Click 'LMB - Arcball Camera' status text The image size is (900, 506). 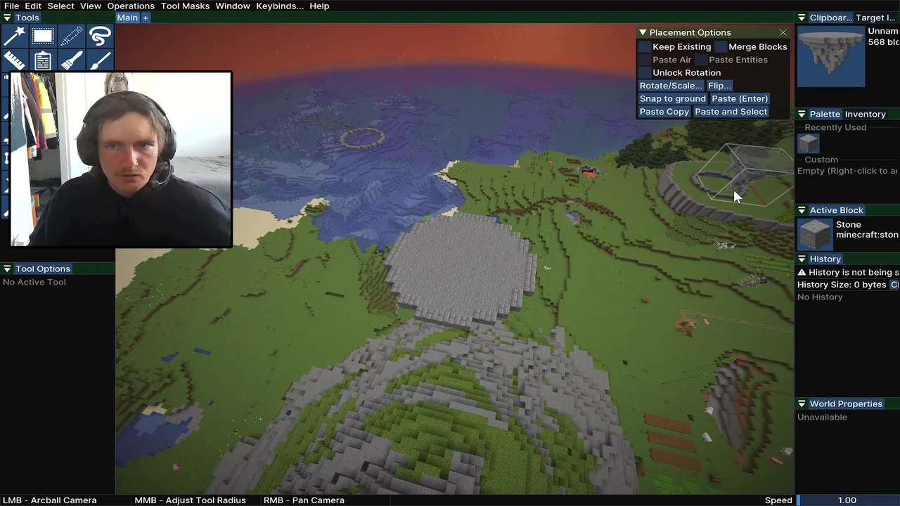click(x=50, y=500)
